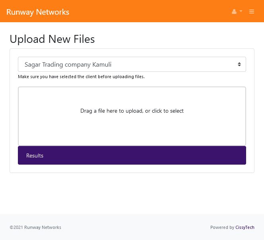Click the ©2021 Runway Networks footer text

pos(35,227)
